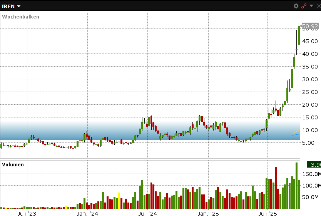Click the 45.00 price axis label
The height and width of the screenshot is (216, 321).
[x=310, y=41]
